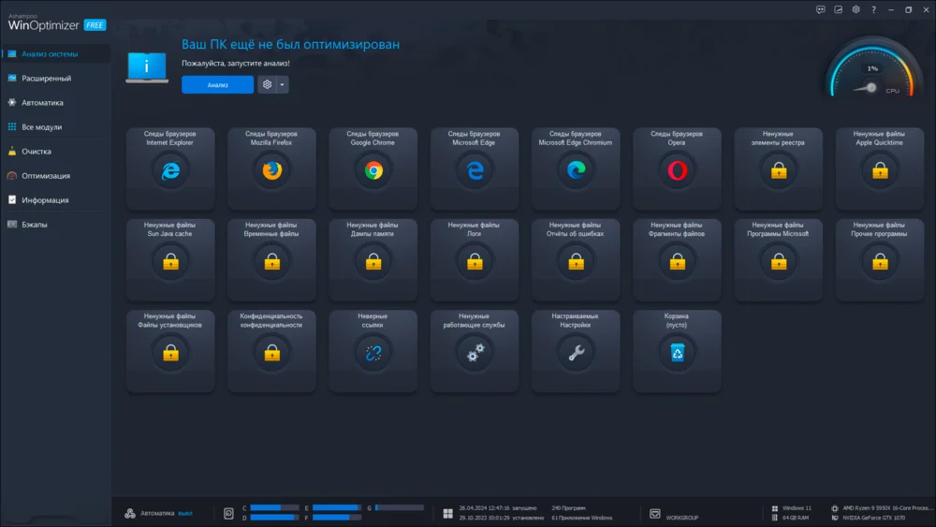Click '61 Приложения Windows' status text
The image size is (936, 527).
(582, 518)
